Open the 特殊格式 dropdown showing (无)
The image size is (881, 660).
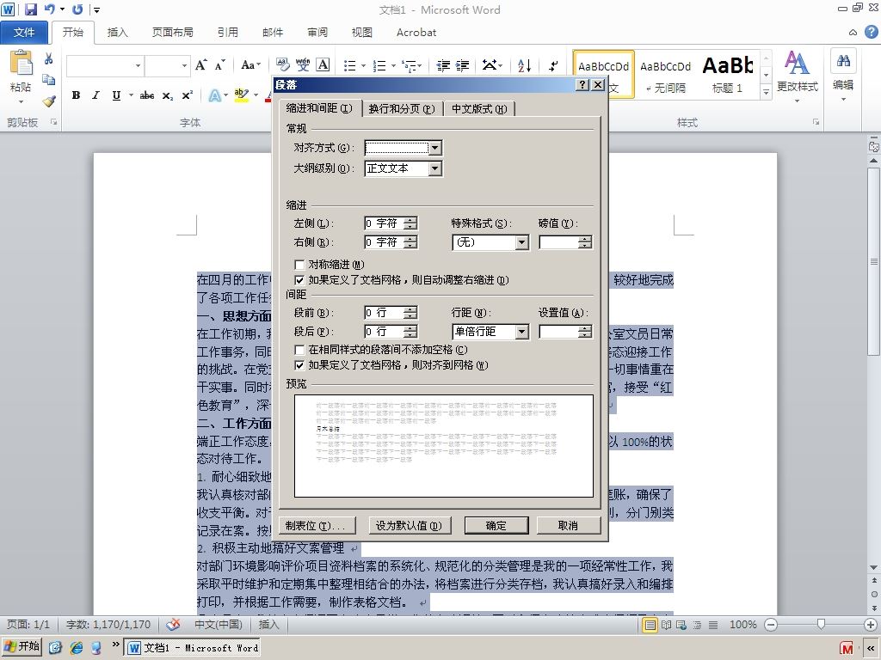coord(522,242)
